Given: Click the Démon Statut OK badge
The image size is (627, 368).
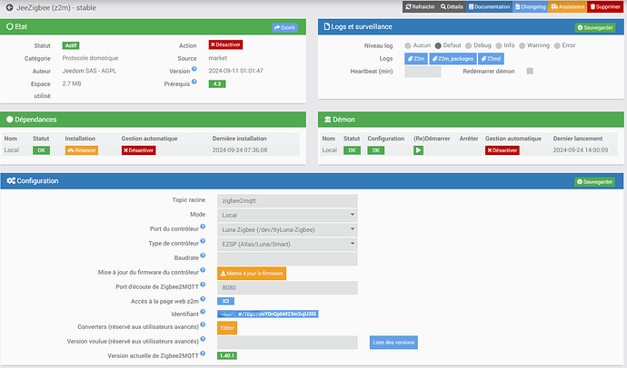Looking at the screenshot, I should pos(352,150).
